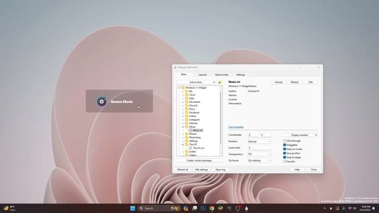The image size is (379, 213).
Task: Click the add-skin icon beside Active skins
Action: coord(220,82)
